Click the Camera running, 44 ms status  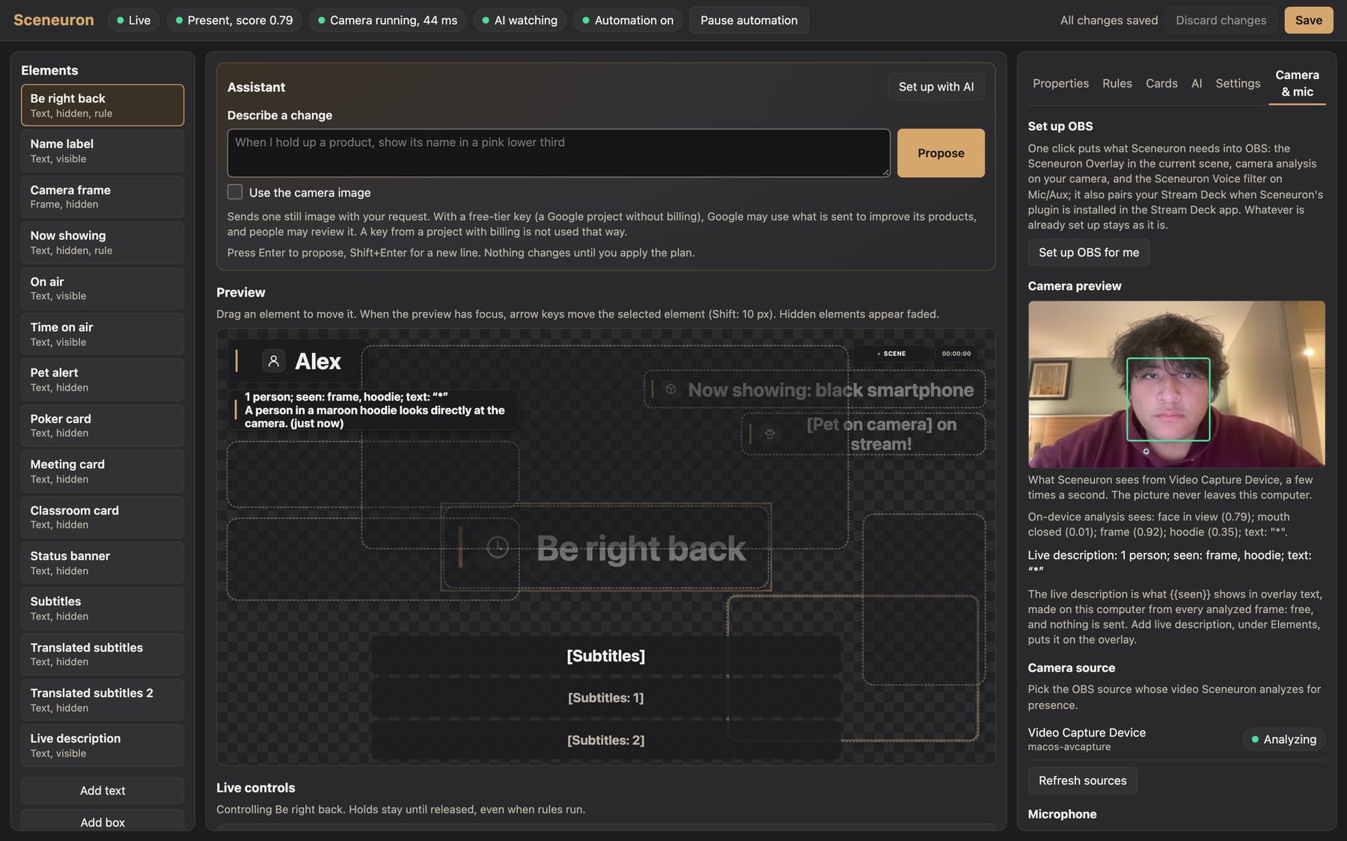pyautogui.click(x=388, y=20)
